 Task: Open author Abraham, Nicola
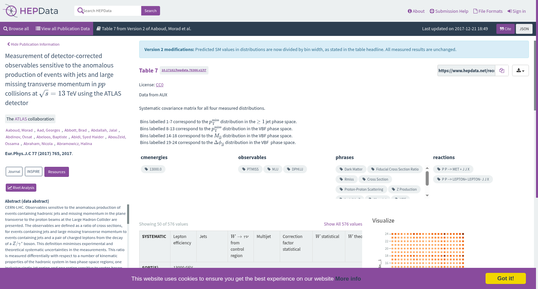pyautogui.click(x=38, y=144)
